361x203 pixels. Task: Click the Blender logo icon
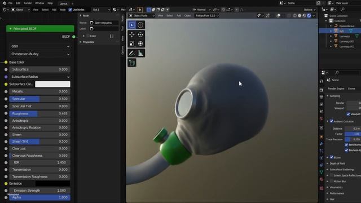(4, 3)
